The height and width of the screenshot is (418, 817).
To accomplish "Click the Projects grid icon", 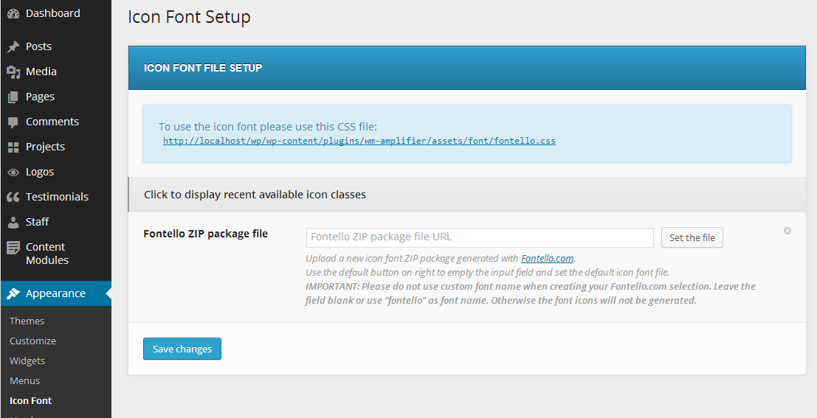I will (x=13, y=147).
